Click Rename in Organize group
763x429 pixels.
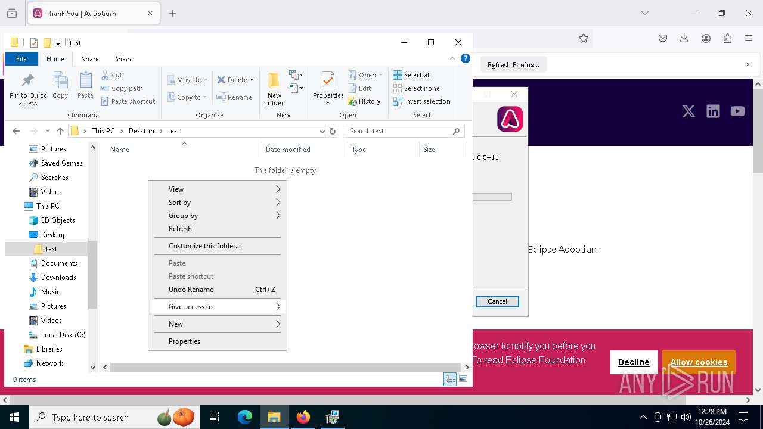(x=234, y=97)
